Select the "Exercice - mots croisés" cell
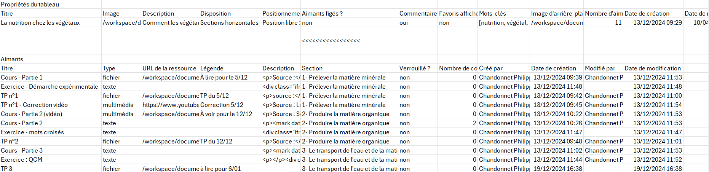709x172 pixels. (32, 132)
